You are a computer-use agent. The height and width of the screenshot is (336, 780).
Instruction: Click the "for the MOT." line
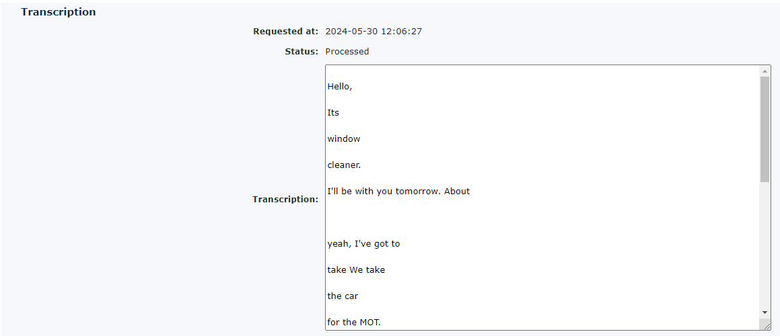point(354,322)
